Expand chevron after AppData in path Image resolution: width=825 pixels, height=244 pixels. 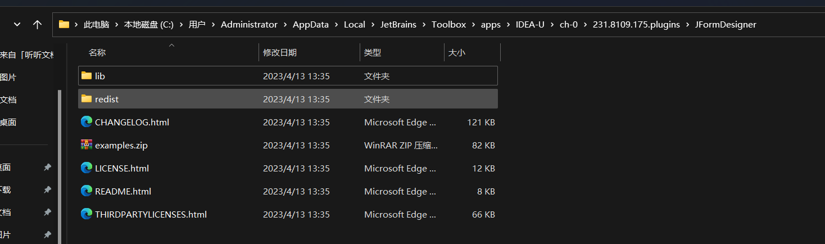(336, 25)
